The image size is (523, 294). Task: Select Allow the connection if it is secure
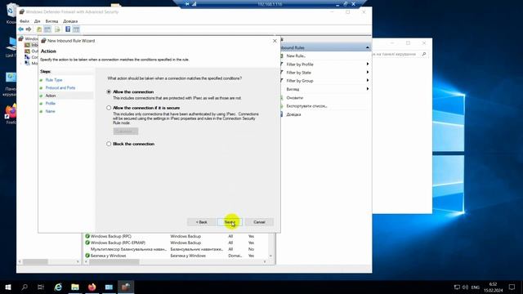[109, 108]
